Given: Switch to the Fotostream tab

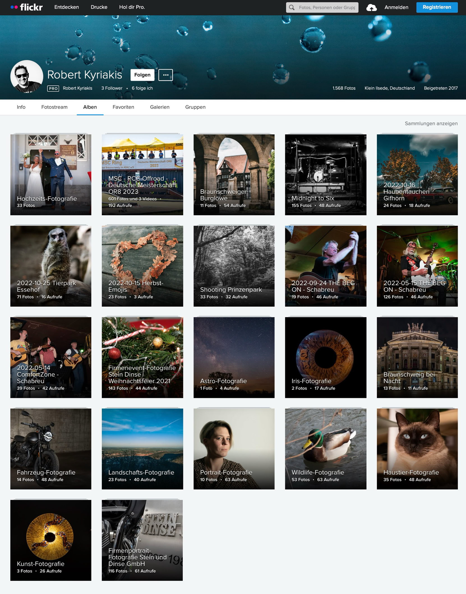Looking at the screenshot, I should tap(54, 107).
